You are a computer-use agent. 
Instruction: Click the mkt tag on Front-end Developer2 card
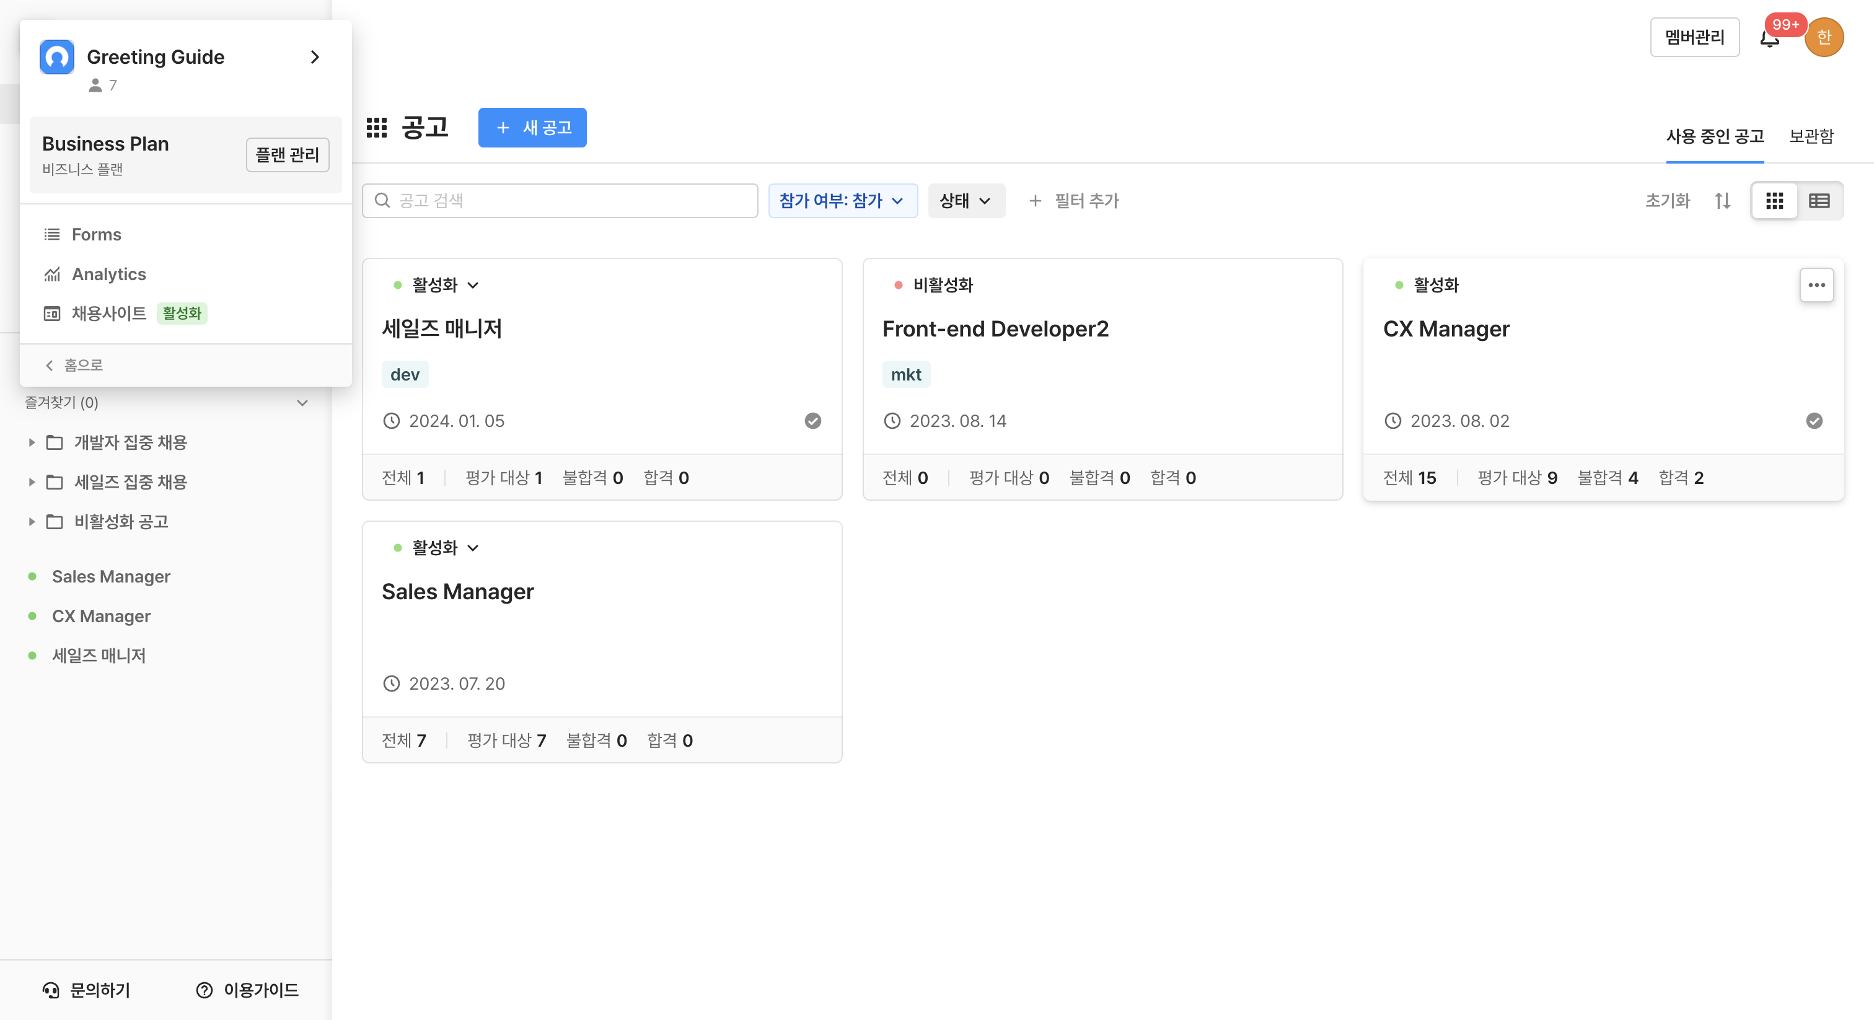point(906,375)
